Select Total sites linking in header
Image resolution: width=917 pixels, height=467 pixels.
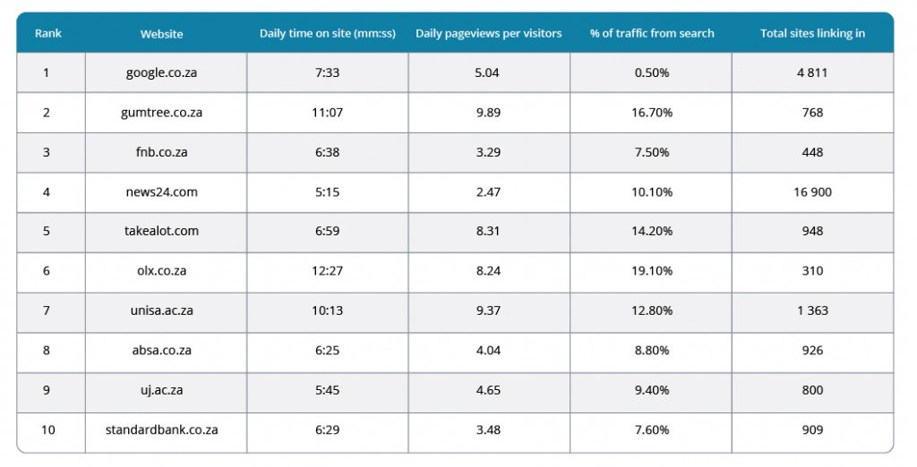tap(812, 33)
